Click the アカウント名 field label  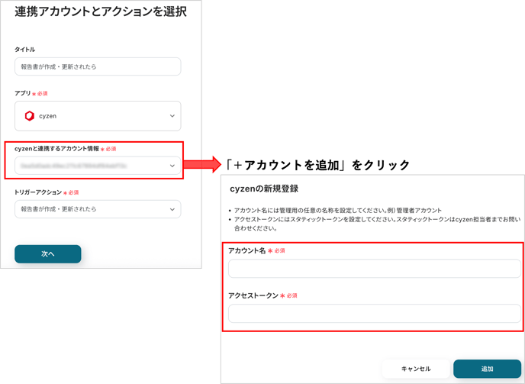click(x=247, y=250)
